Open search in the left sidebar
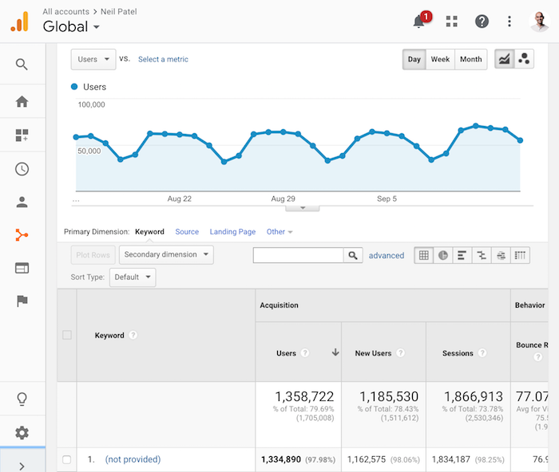 pyautogui.click(x=22, y=65)
